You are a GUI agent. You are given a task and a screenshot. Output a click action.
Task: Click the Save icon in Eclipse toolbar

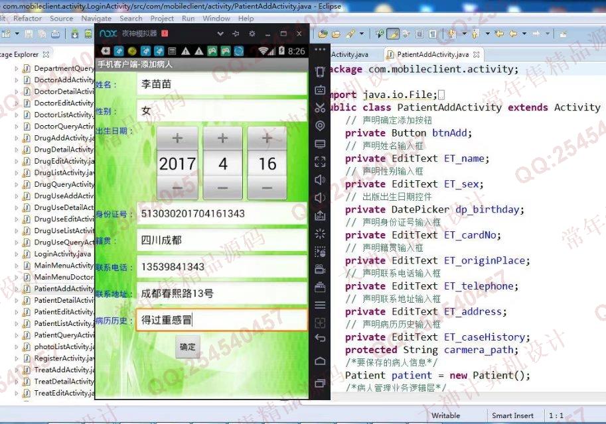coord(29,34)
